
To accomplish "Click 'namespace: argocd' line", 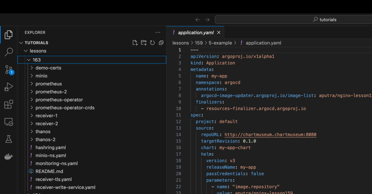I will coord(218,83).
